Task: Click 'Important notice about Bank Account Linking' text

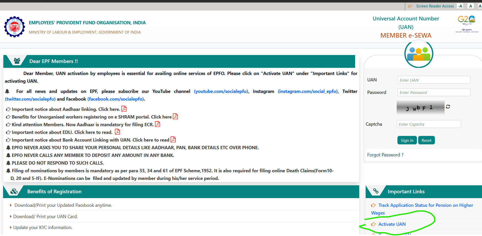Action: tap(90, 140)
